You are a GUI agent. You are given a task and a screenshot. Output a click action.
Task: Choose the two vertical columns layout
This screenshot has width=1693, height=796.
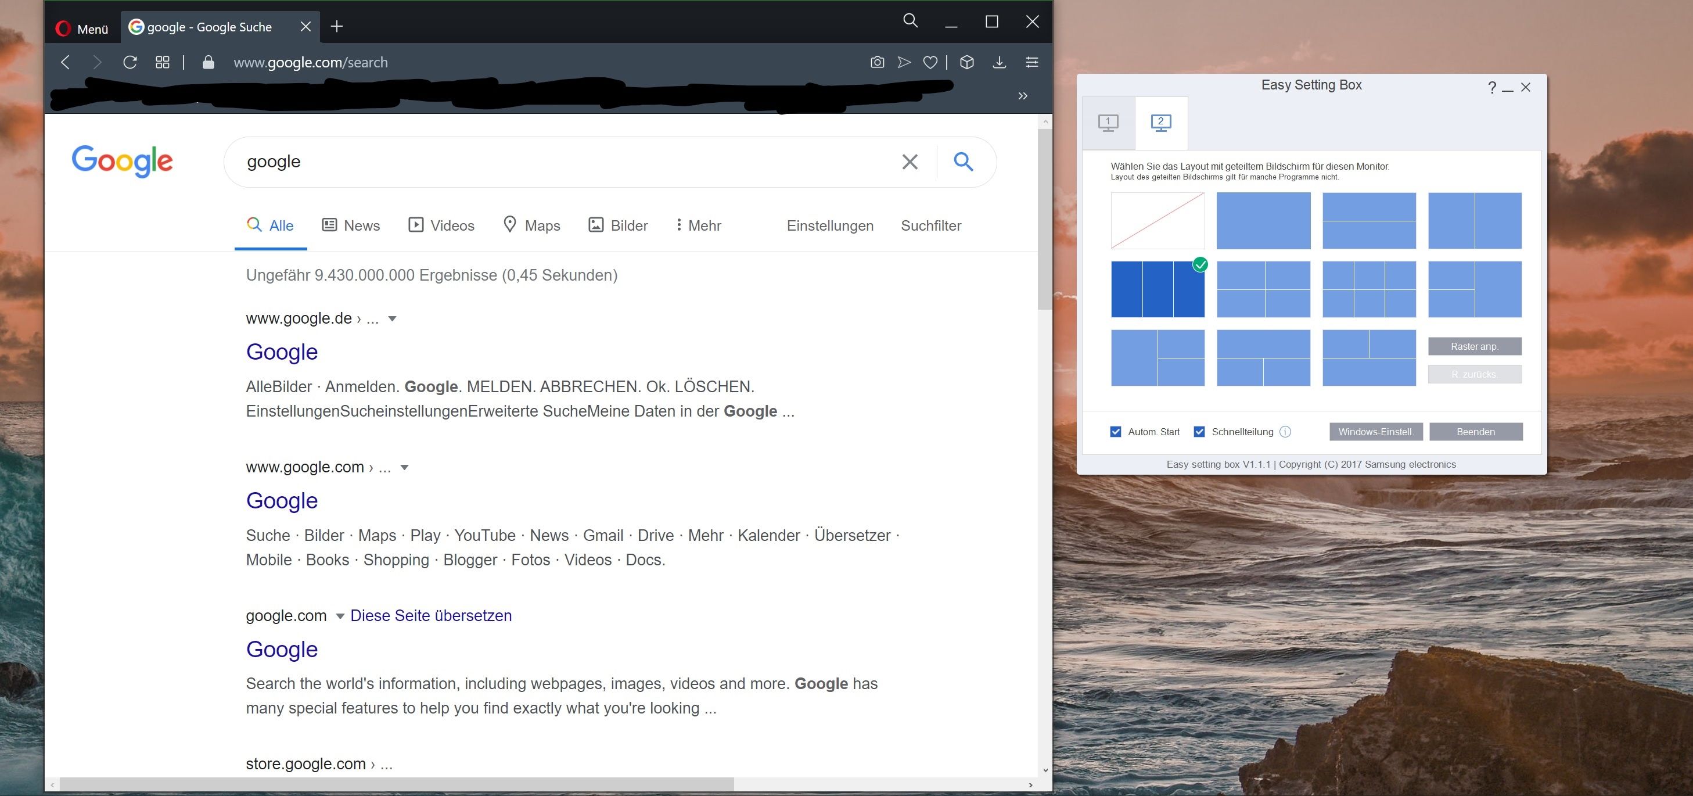tap(1475, 220)
